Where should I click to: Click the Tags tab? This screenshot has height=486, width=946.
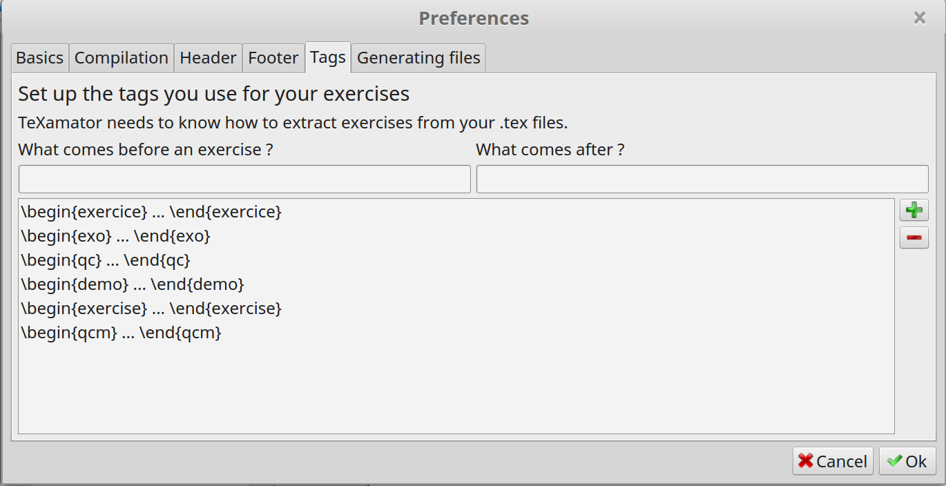pyautogui.click(x=328, y=57)
